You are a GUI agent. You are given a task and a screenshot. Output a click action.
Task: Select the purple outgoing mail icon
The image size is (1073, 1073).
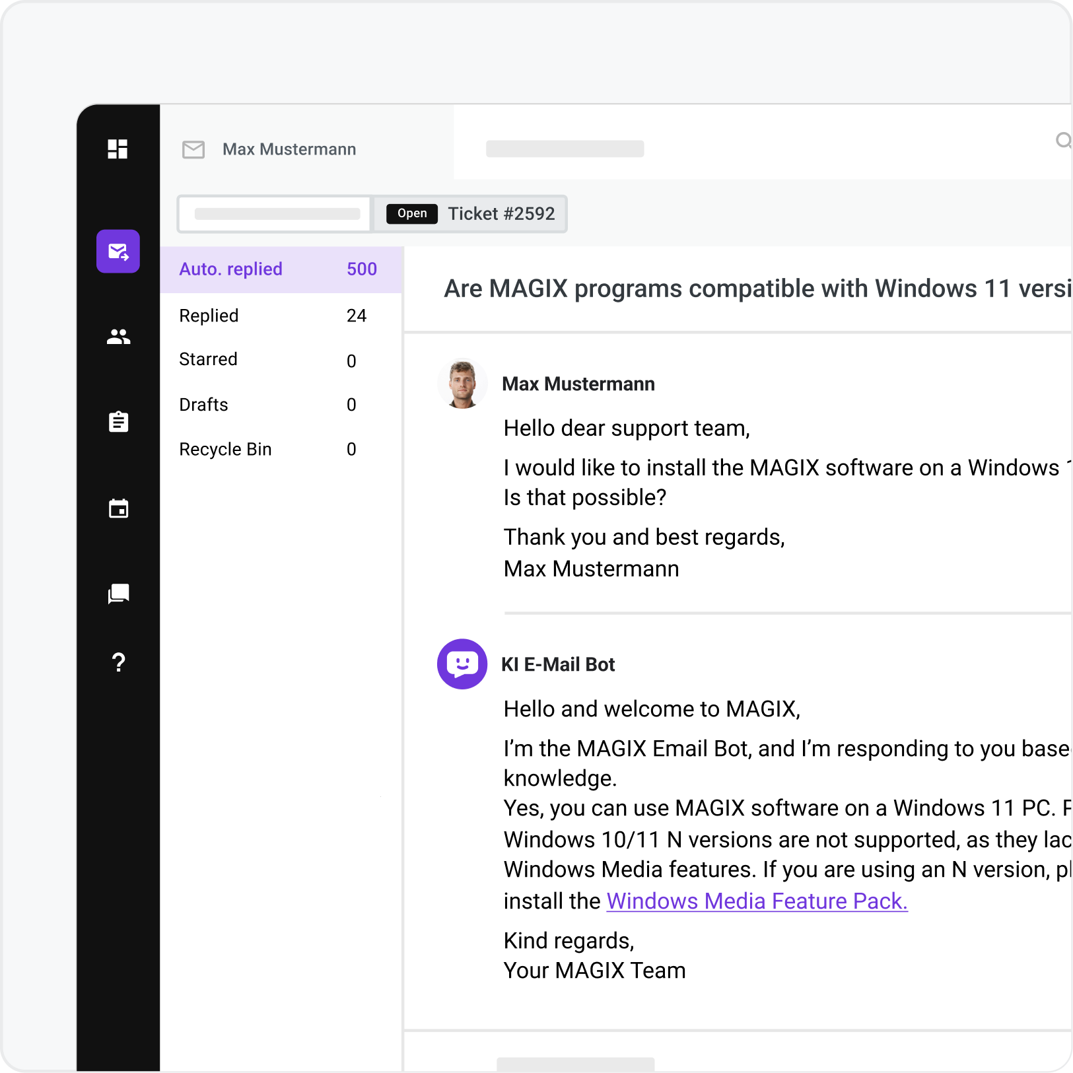click(x=118, y=251)
